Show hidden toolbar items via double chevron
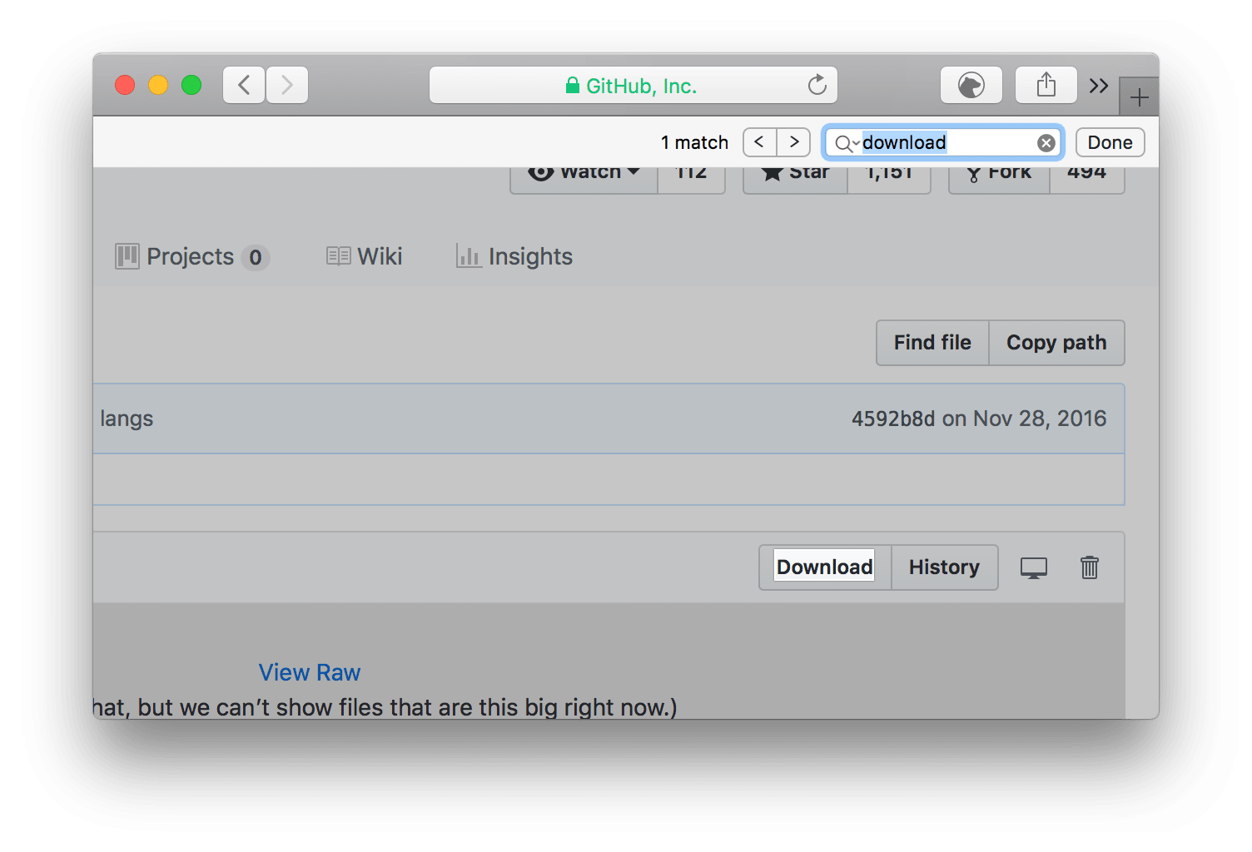Screen dimensions: 1252x852 click(x=1099, y=86)
